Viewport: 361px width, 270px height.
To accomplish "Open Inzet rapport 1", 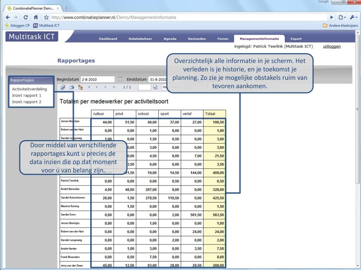I will click(x=27, y=96).
